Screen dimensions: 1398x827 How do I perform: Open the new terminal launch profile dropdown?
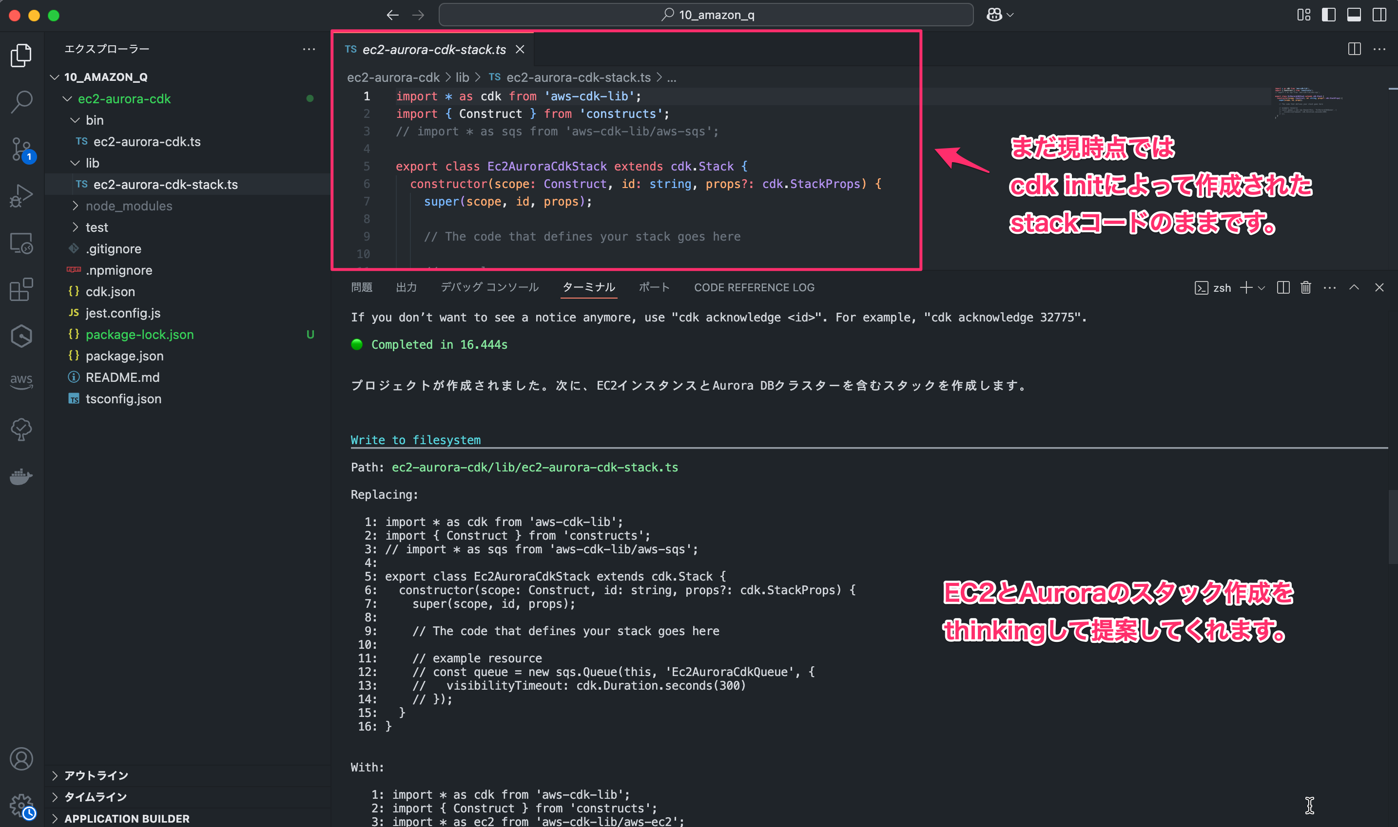1262,287
